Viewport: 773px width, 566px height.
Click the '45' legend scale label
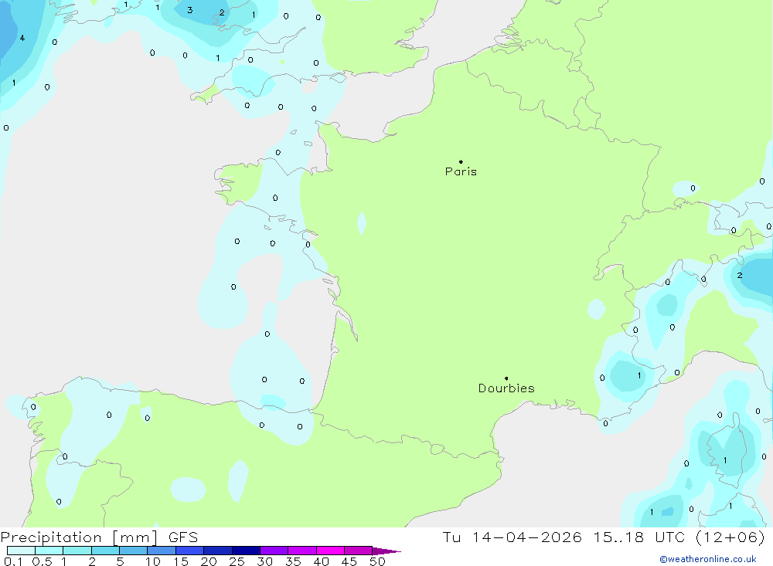349,561
